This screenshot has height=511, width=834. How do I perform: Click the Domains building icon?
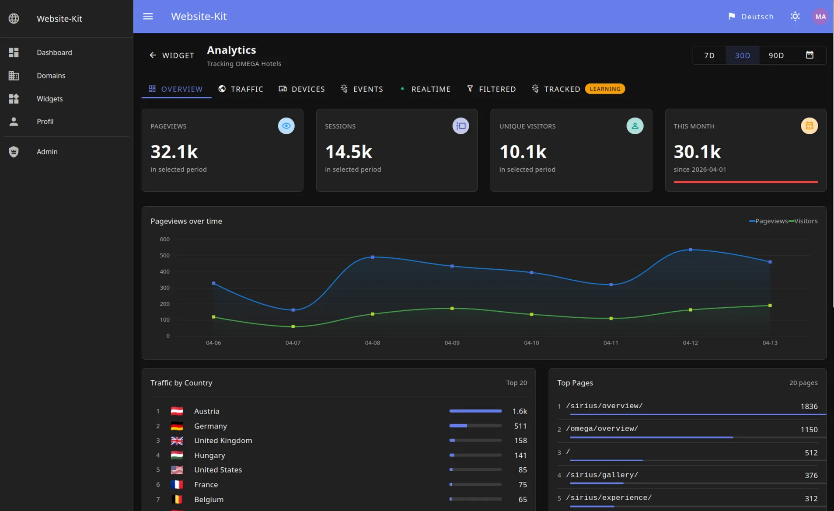tap(14, 76)
